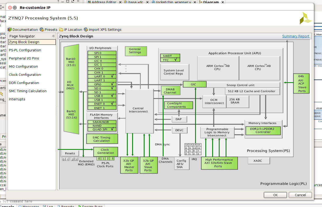
Task: Click the OK button
Action: pos(275,195)
